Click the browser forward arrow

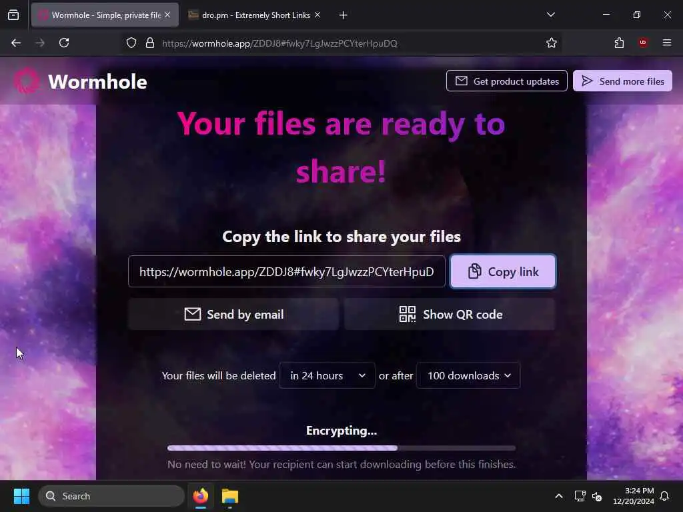[40, 43]
